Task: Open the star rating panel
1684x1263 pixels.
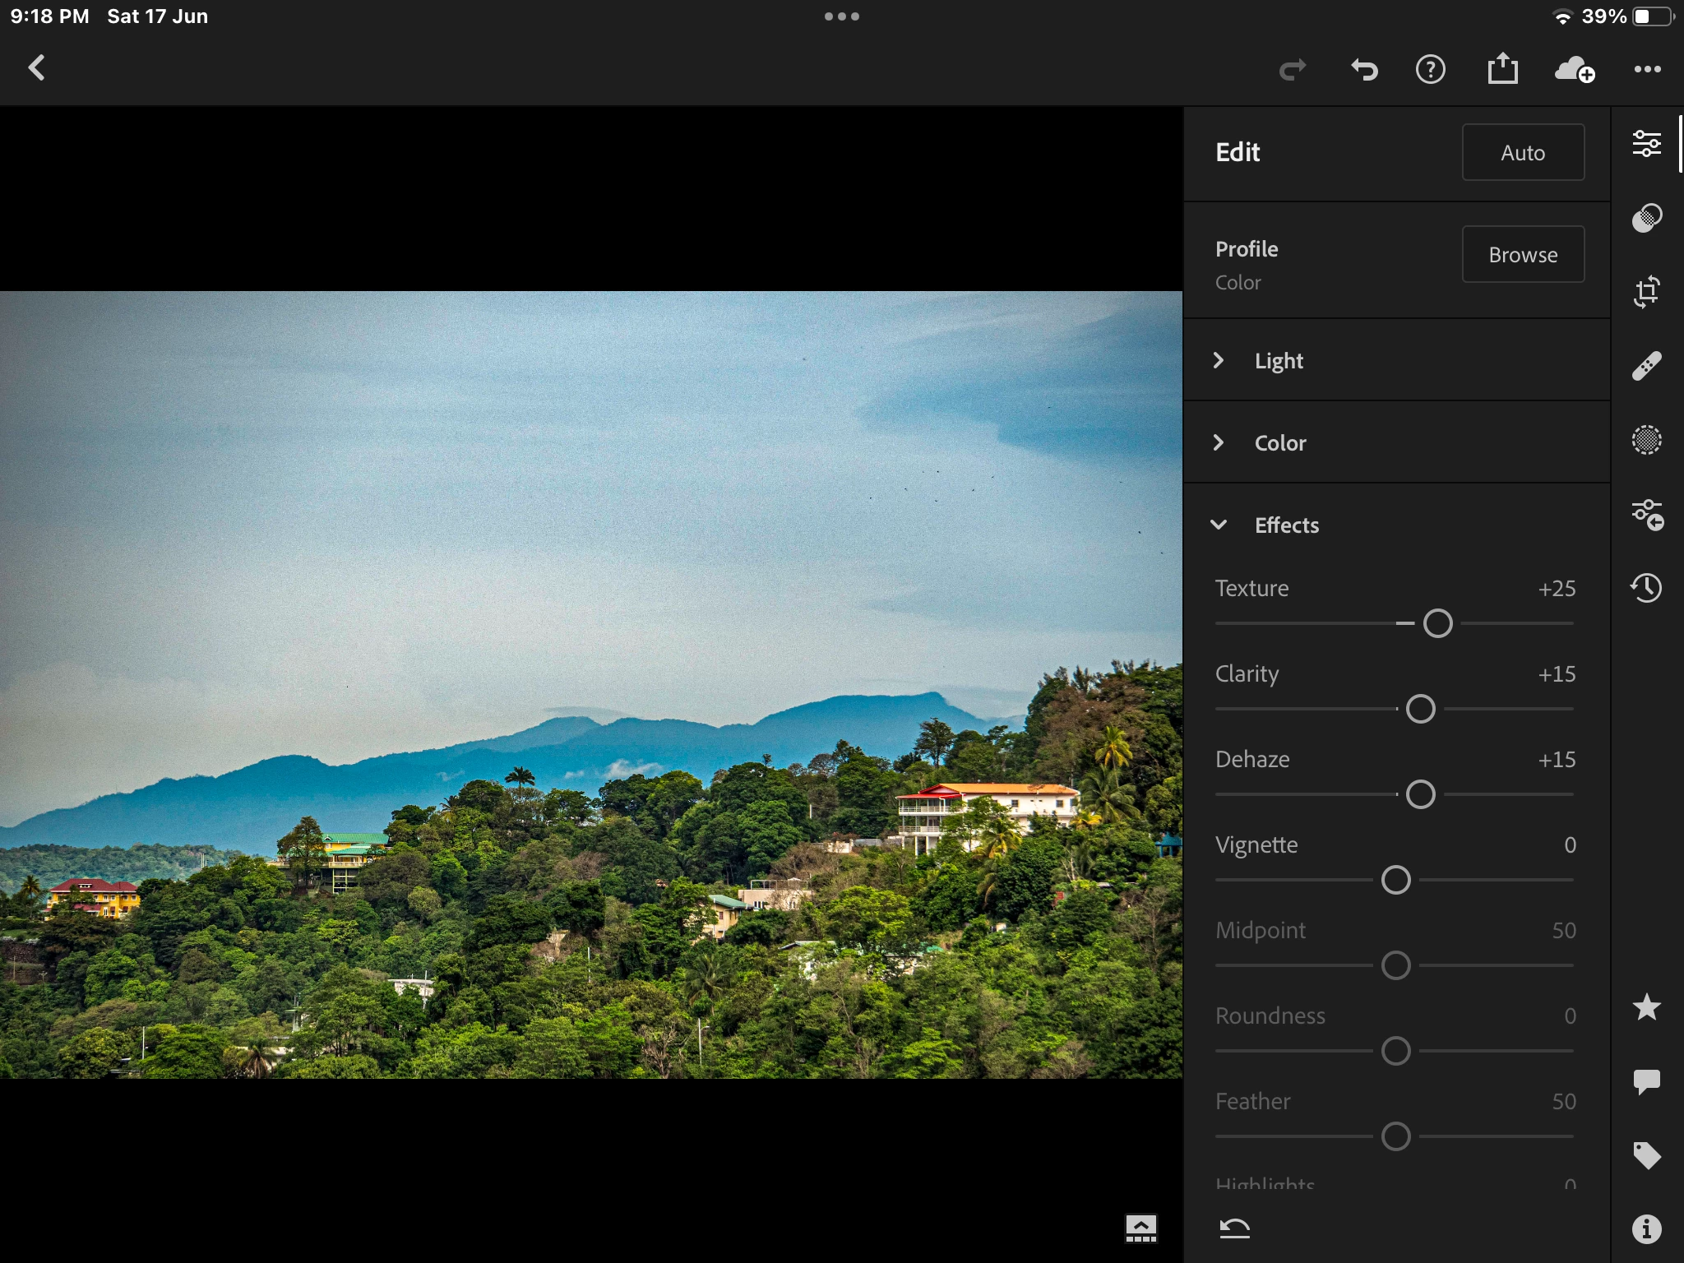Action: [1646, 1007]
